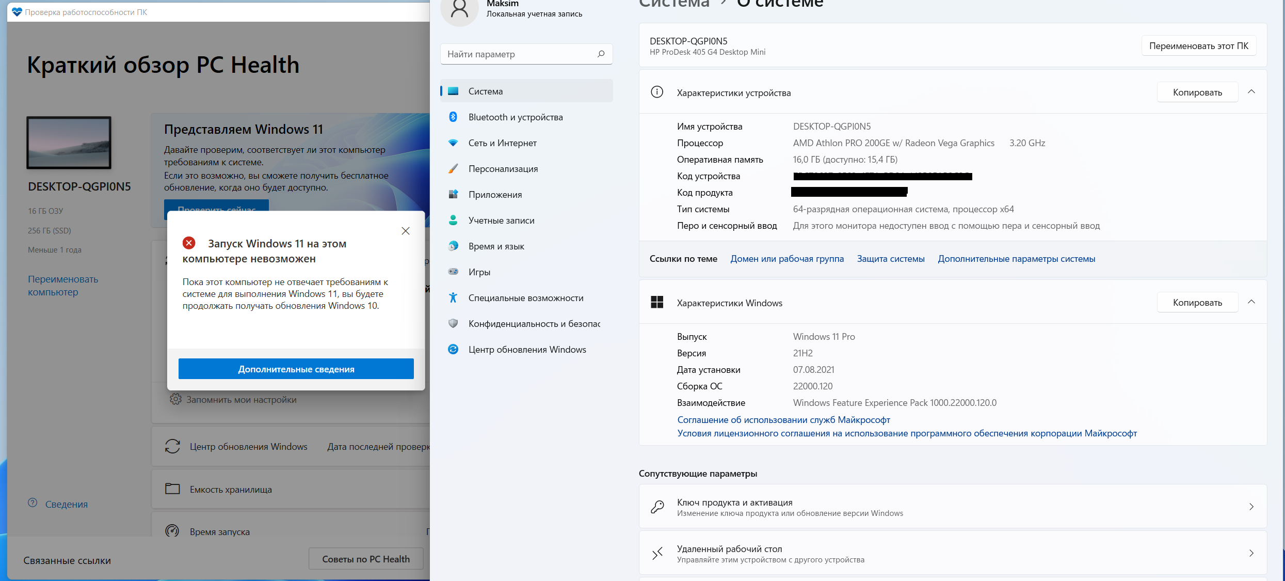Click the globe clock time icon
Image resolution: width=1285 pixels, height=581 pixels.
pos(453,246)
